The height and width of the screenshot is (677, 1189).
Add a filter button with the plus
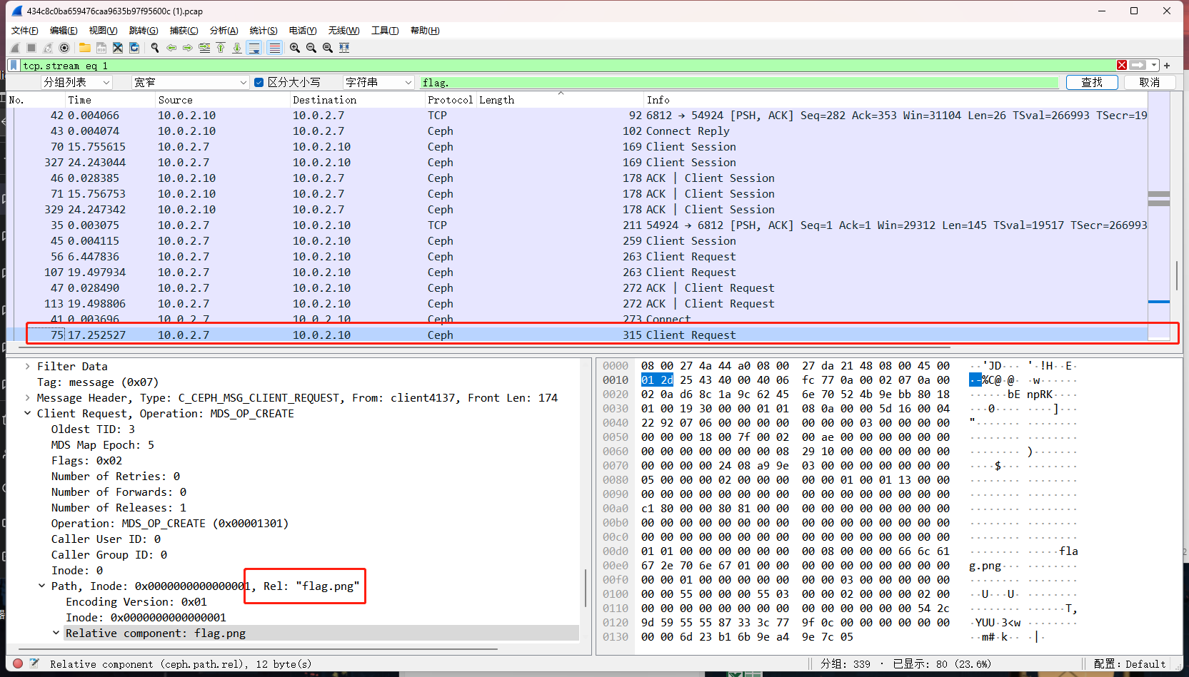tap(1167, 66)
